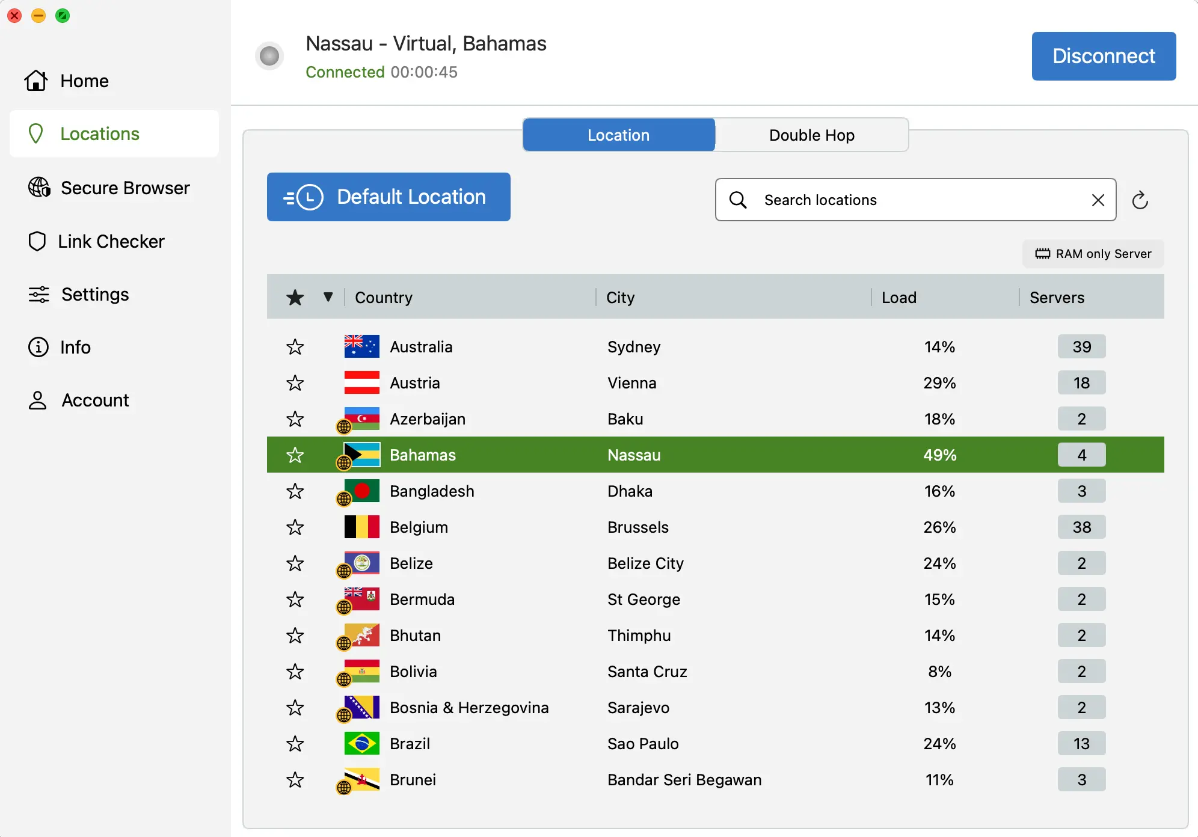Image resolution: width=1198 pixels, height=837 pixels.
Task: Select the Location tab
Action: [x=618, y=135]
